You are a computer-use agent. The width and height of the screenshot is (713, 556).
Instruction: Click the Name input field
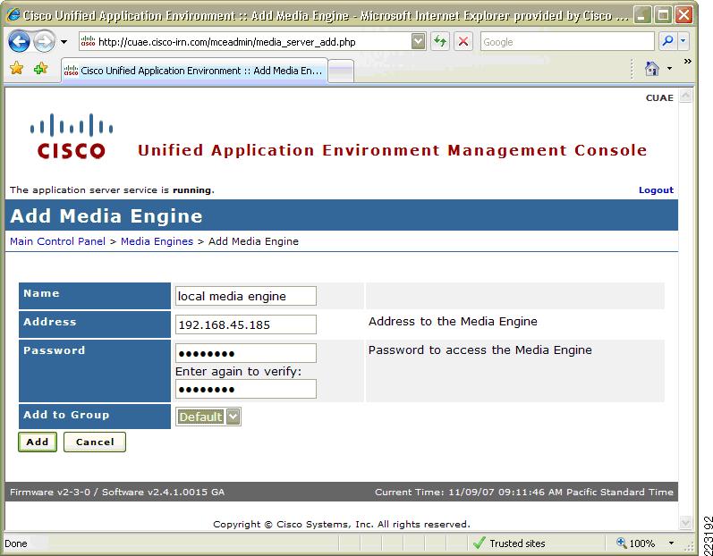tap(246, 296)
